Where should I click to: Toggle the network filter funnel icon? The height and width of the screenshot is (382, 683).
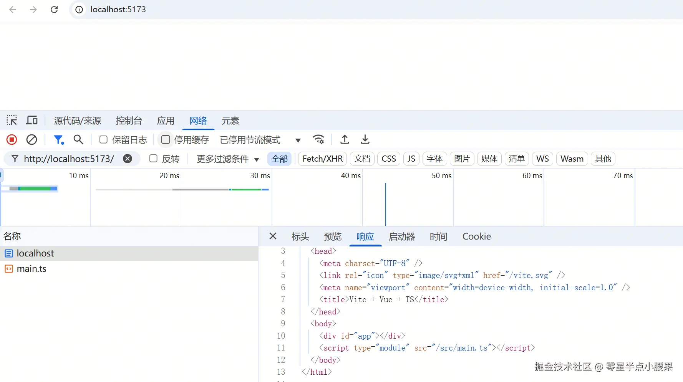(59, 140)
